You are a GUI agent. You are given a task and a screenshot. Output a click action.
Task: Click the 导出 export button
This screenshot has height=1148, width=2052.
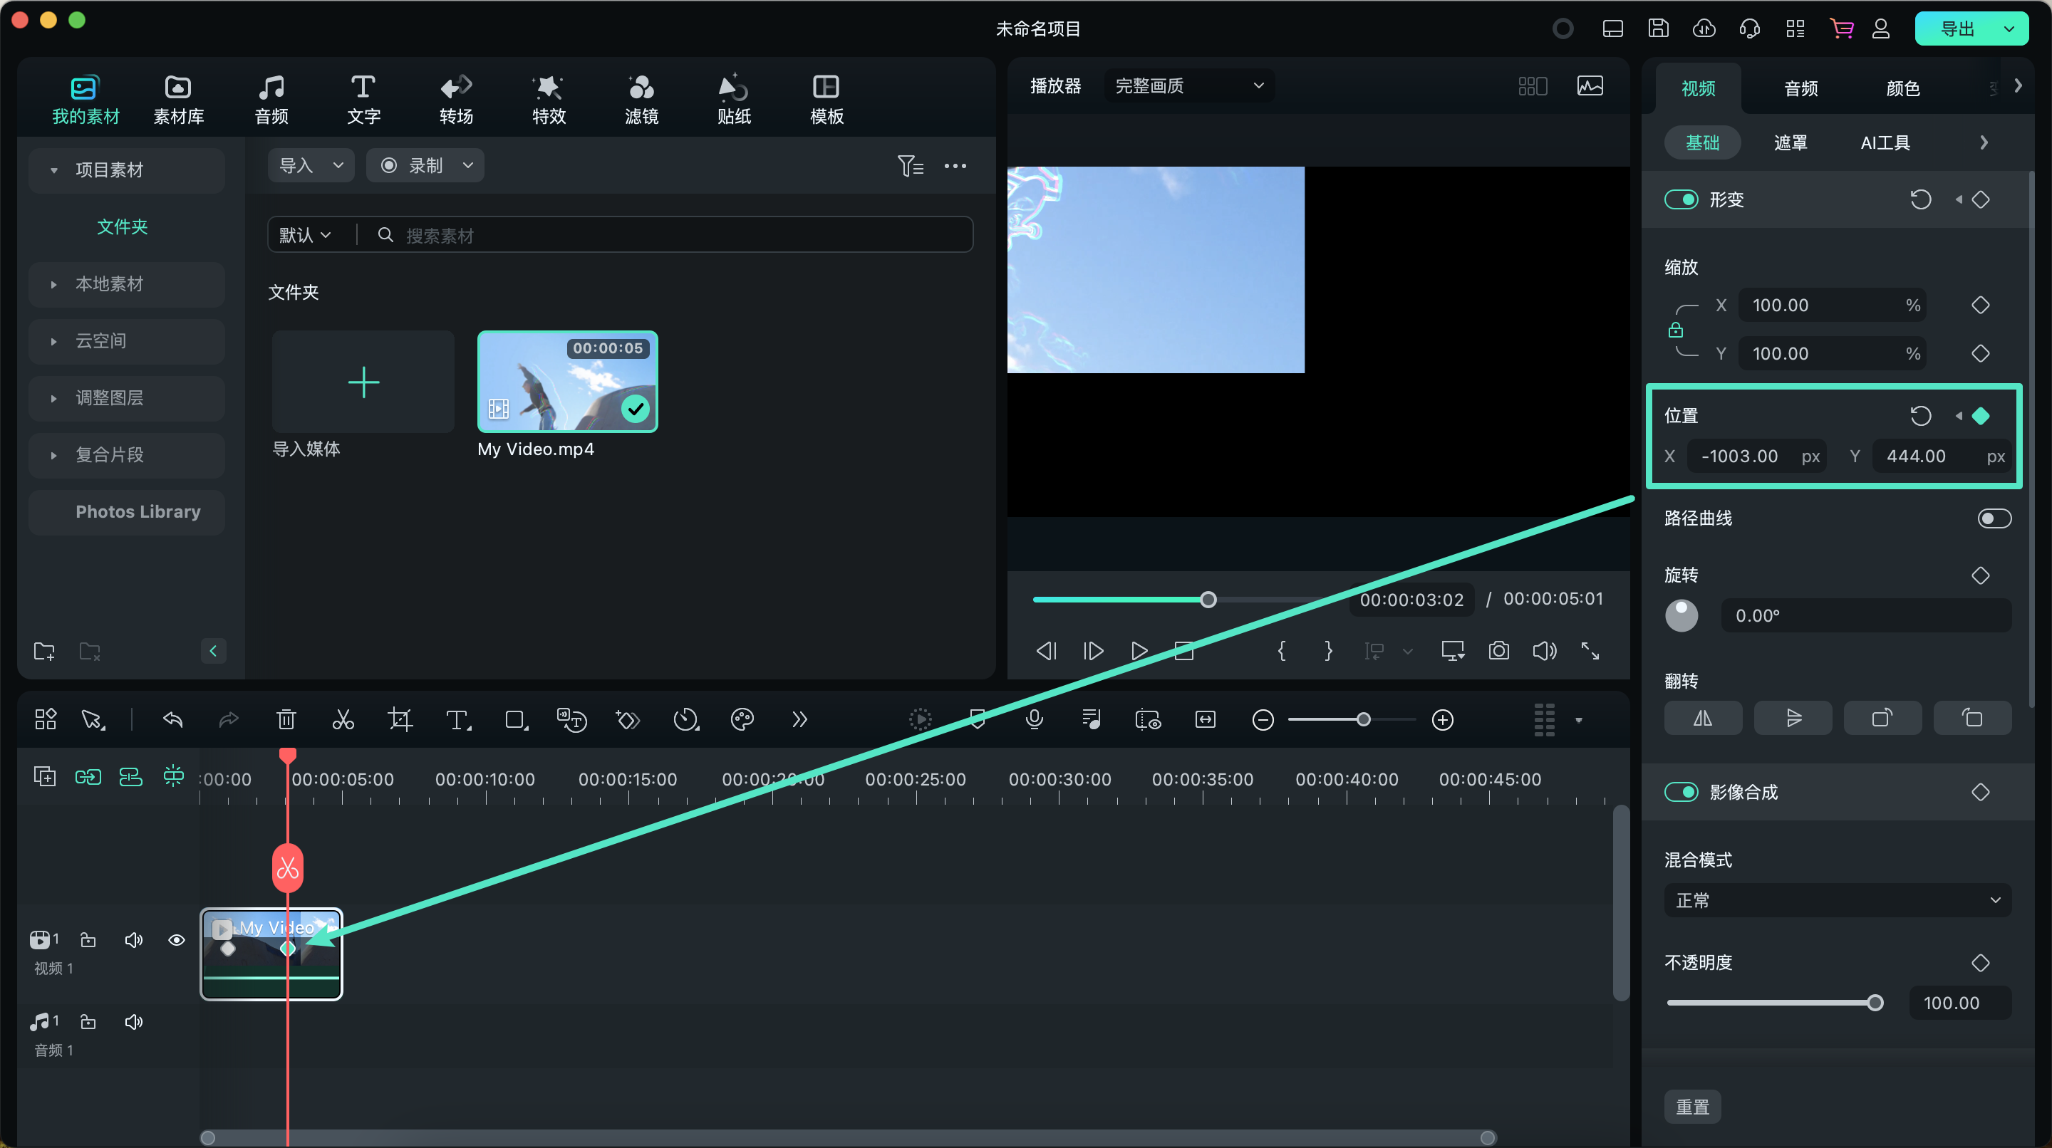[1957, 28]
